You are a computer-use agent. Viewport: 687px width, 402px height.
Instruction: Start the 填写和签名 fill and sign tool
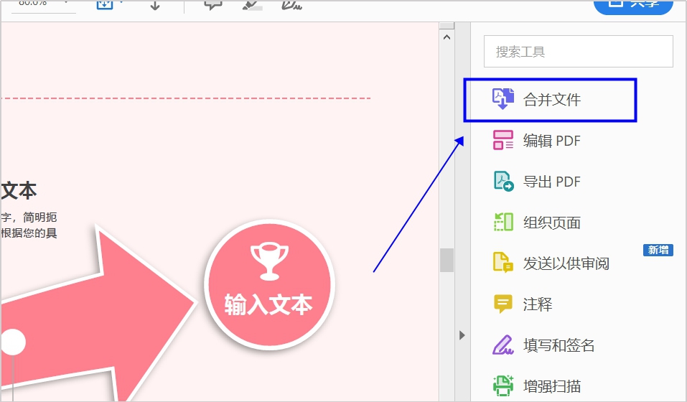543,345
